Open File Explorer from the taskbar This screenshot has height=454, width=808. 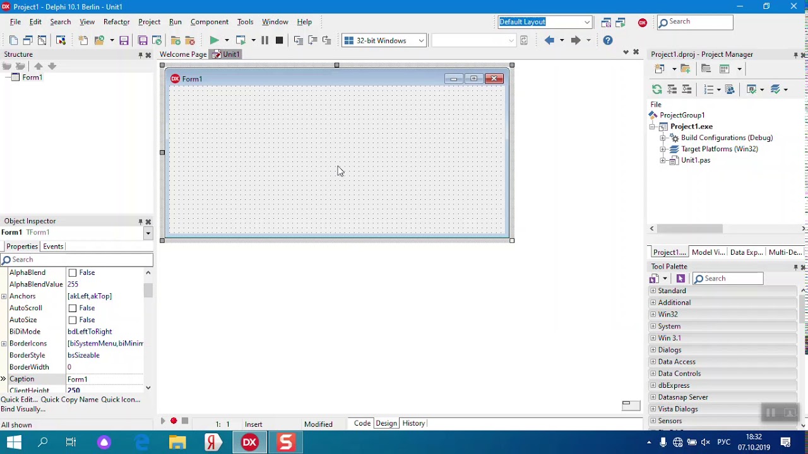click(177, 443)
